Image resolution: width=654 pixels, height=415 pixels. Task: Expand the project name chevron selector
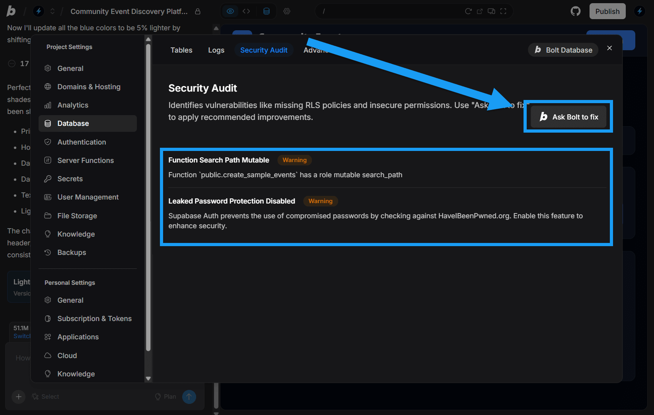click(x=53, y=11)
